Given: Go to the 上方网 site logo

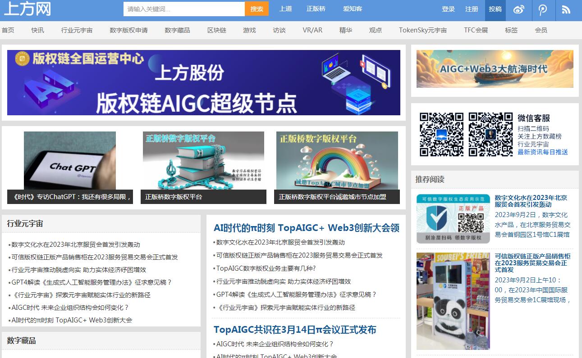Looking at the screenshot, I should click(27, 9).
